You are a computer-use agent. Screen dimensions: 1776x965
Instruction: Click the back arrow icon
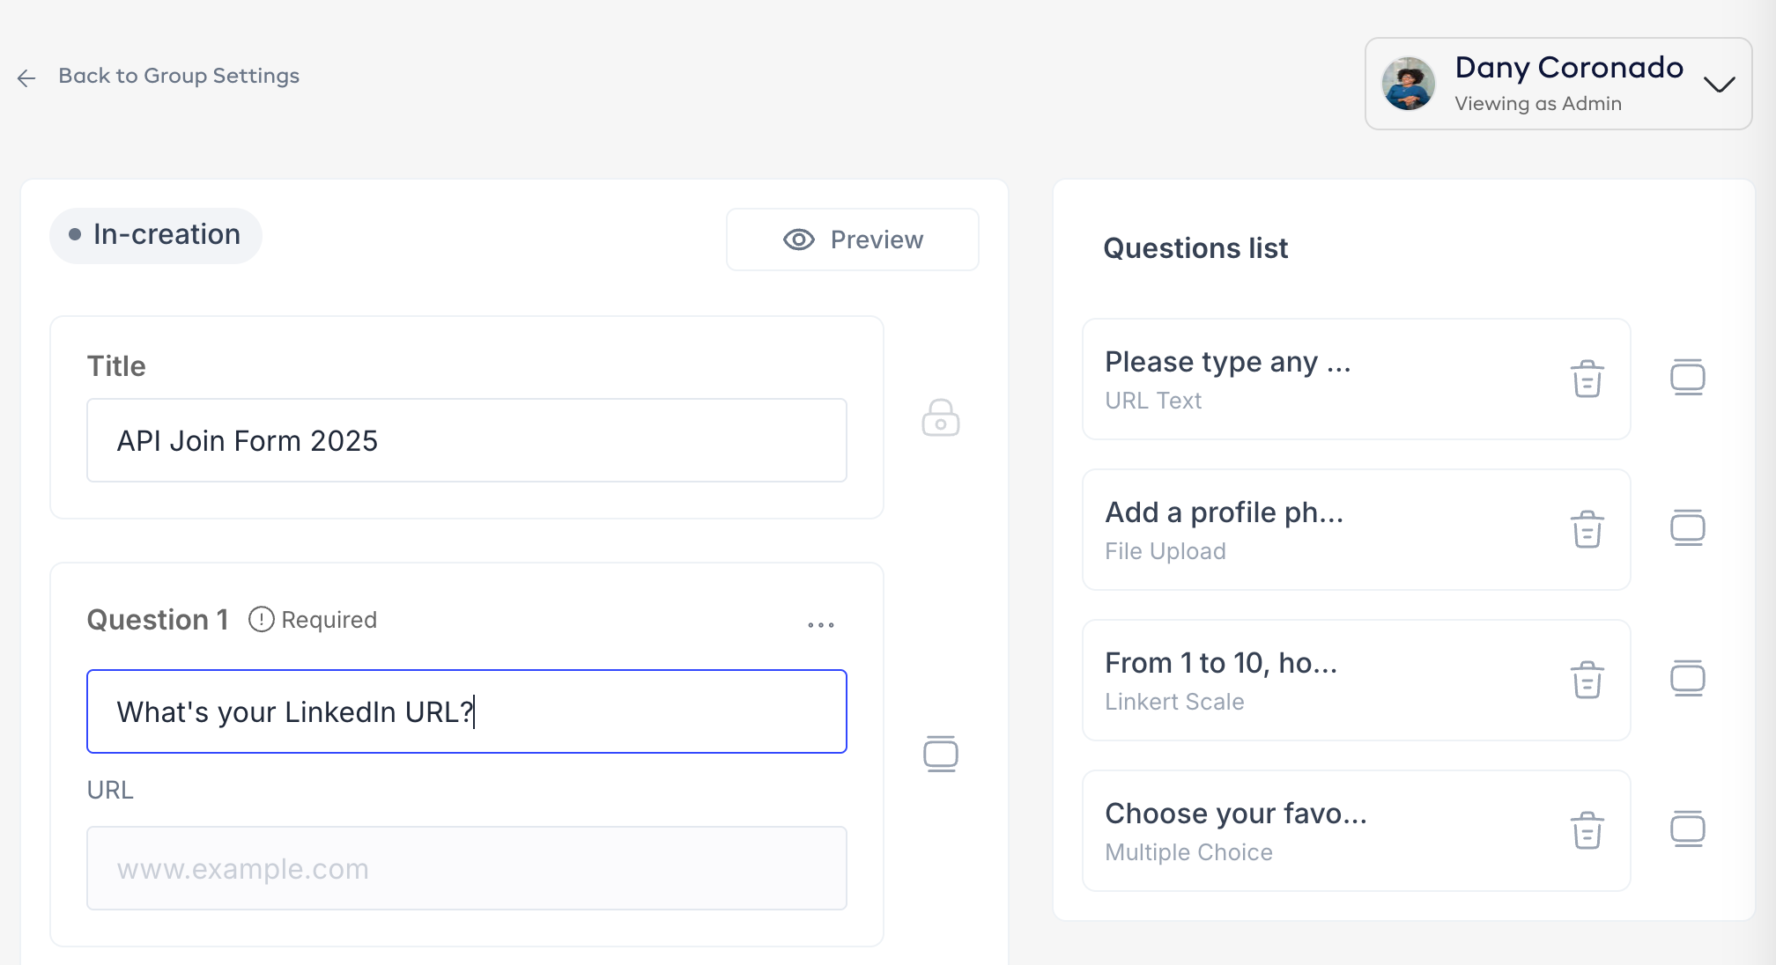pos(26,77)
